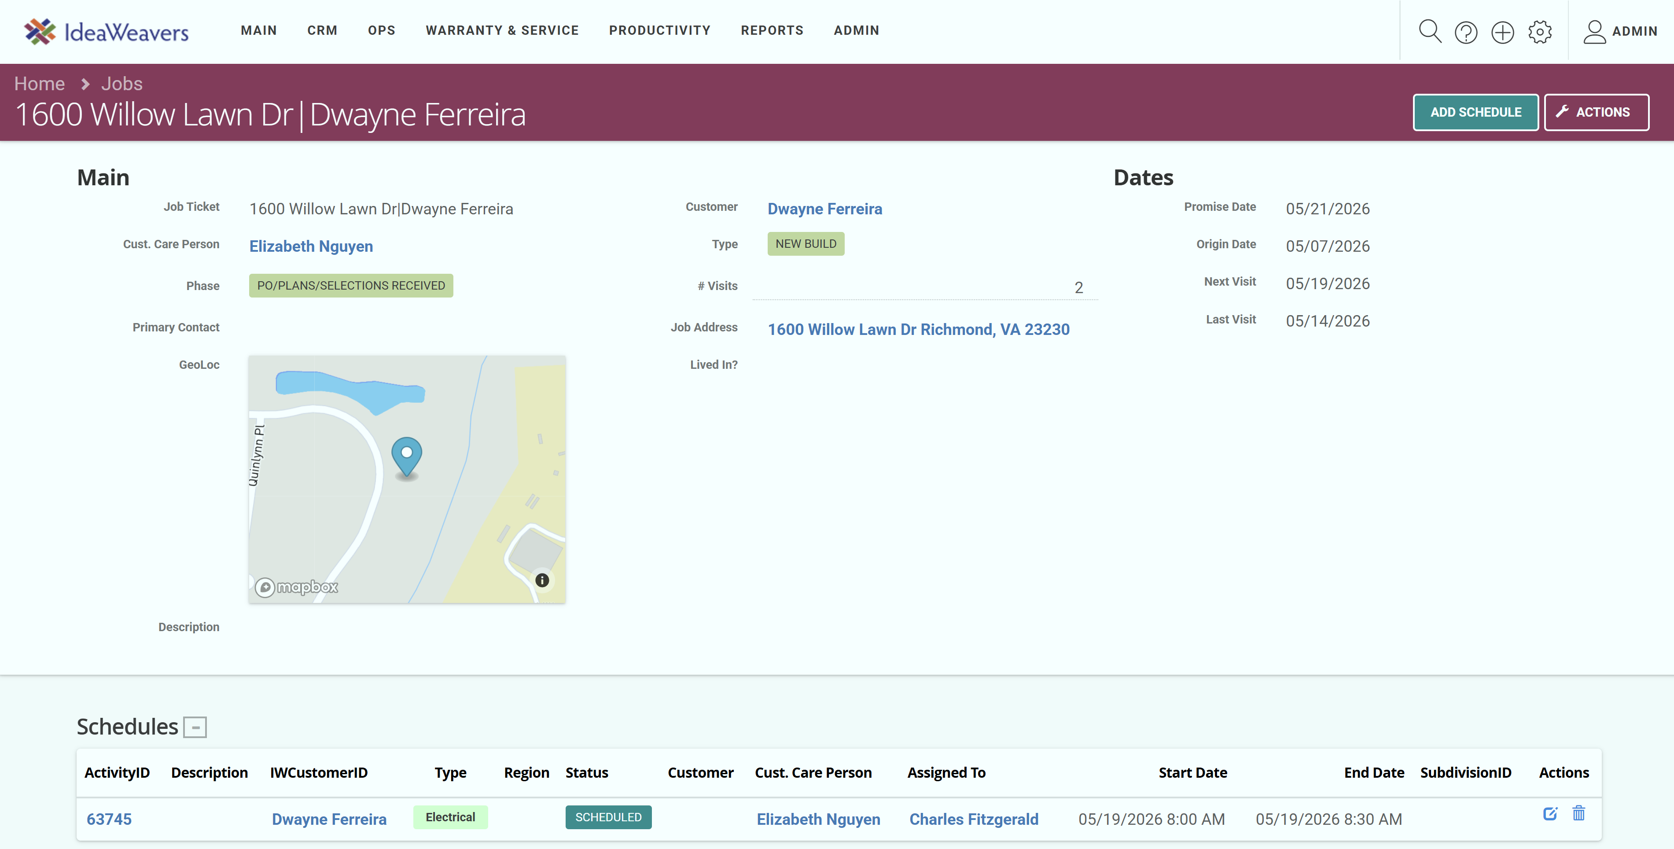This screenshot has height=849, width=1674.
Task: Open Cust. Care Person Elizabeth Nguyen in Main
Action: pos(311,247)
